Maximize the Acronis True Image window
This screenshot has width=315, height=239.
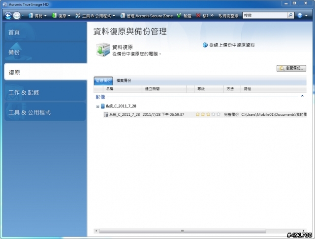(294, 3)
